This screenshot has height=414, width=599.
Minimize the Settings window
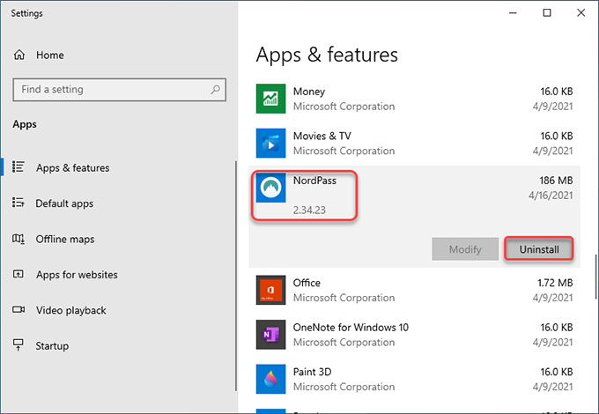(513, 13)
